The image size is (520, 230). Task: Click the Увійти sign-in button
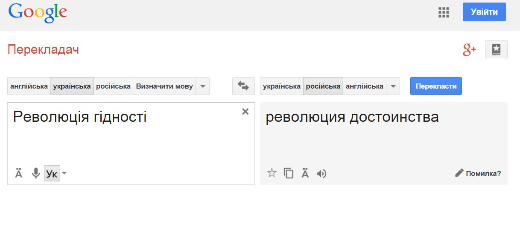484,12
